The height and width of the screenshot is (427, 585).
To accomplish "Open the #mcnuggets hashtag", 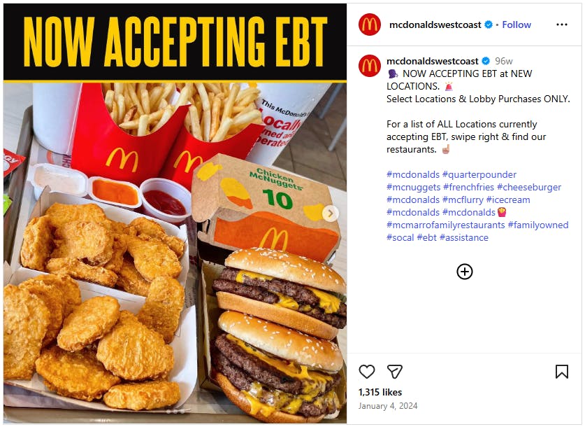I will (413, 187).
